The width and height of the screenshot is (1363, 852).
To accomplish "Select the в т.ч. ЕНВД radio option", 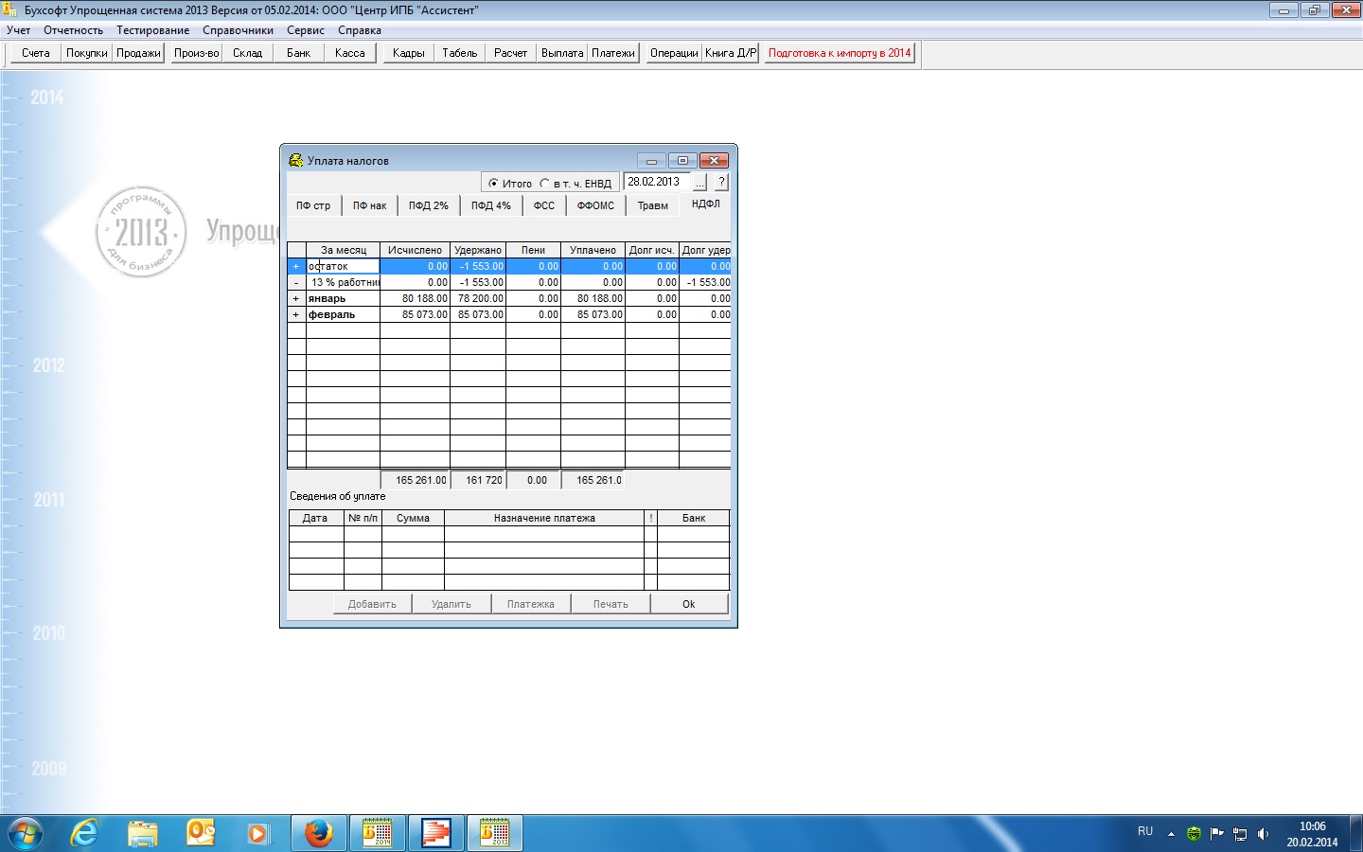I will click(544, 184).
